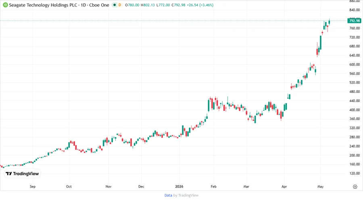Click the 200.00 price axis label
This screenshot has height=200, width=363.
click(x=355, y=155)
